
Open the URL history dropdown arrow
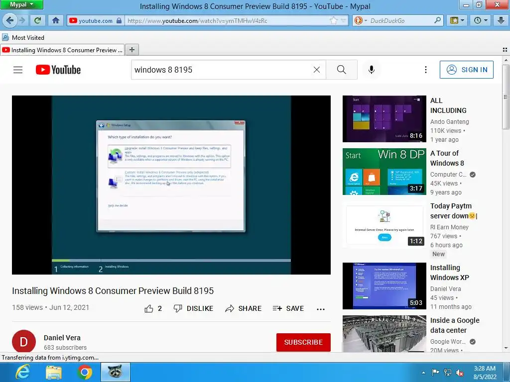pos(343,21)
